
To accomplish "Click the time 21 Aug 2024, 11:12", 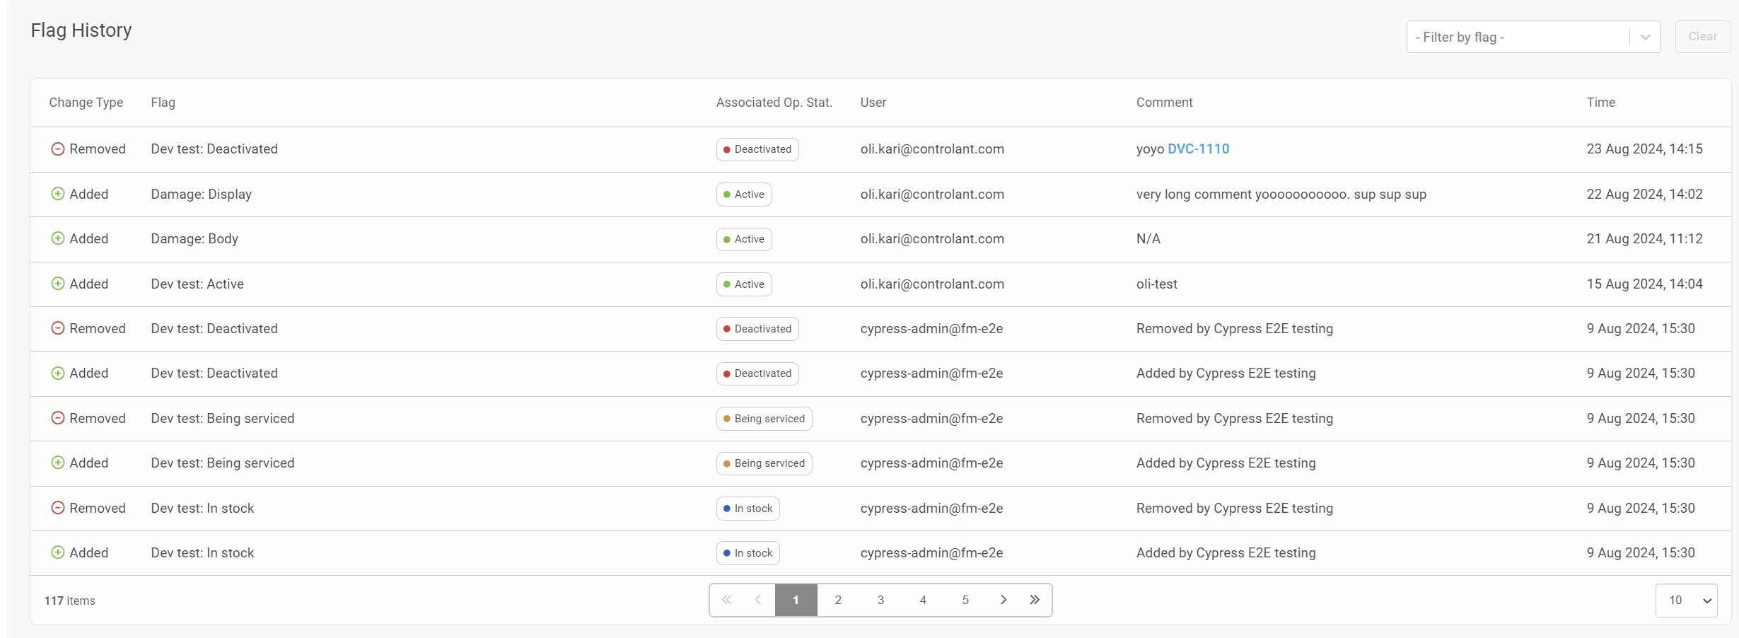I will [x=1644, y=239].
